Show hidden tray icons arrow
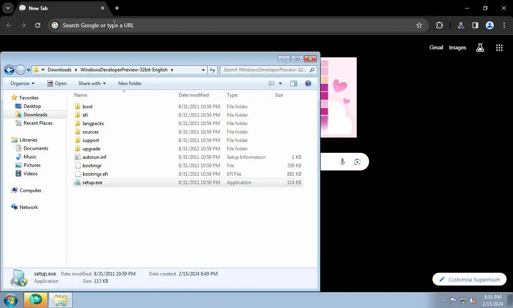The height and width of the screenshot is (308, 513). pos(443,300)
